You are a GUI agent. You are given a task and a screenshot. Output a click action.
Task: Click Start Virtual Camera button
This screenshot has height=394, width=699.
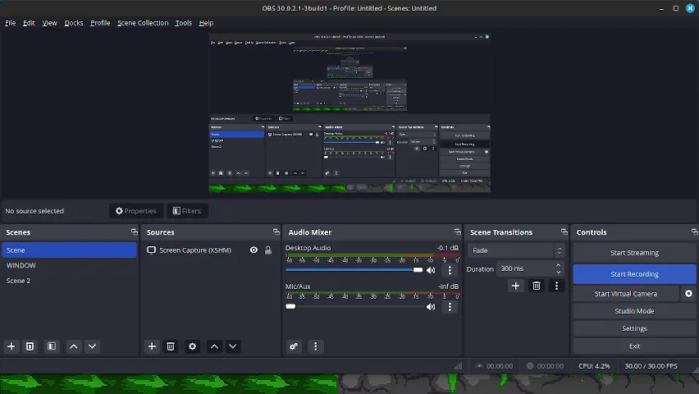point(626,294)
